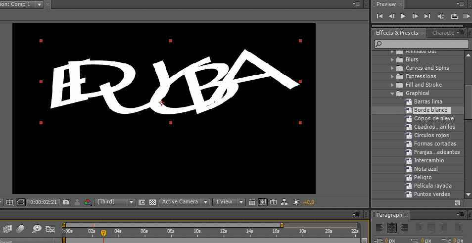Select the Borde blanco preset
The height and width of the screenshot is (243, 472).
pos(431,110)
